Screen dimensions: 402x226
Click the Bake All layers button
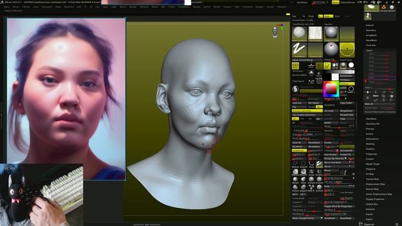(x=379, y=104)
